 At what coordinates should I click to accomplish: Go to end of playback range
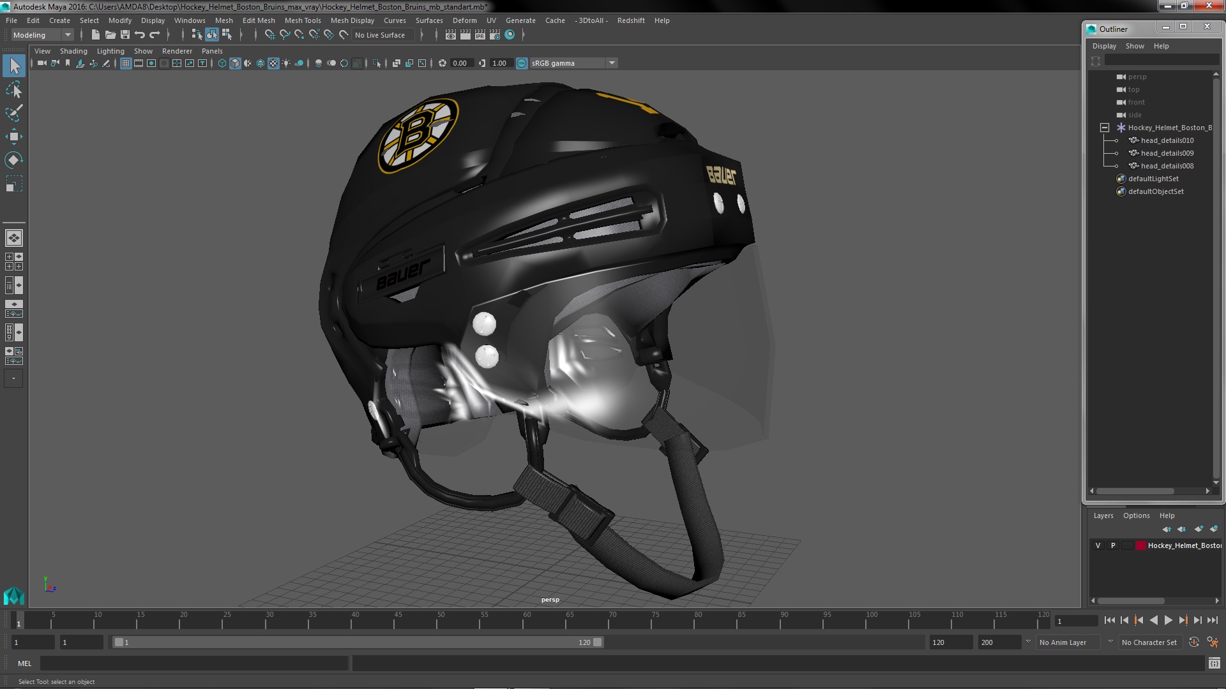point(1213,620)
